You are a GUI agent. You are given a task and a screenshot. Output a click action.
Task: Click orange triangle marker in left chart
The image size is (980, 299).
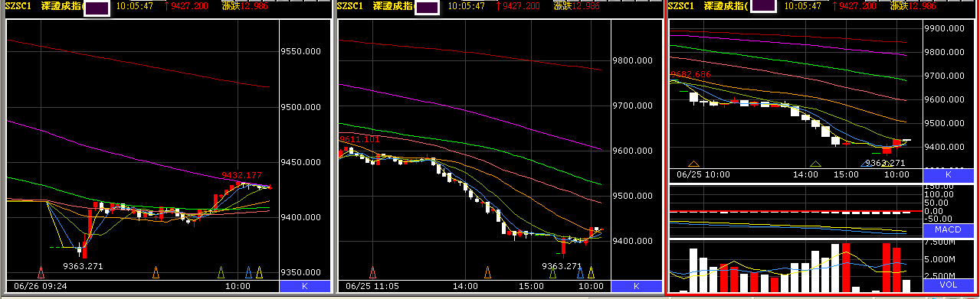click(x=156, y=272)
